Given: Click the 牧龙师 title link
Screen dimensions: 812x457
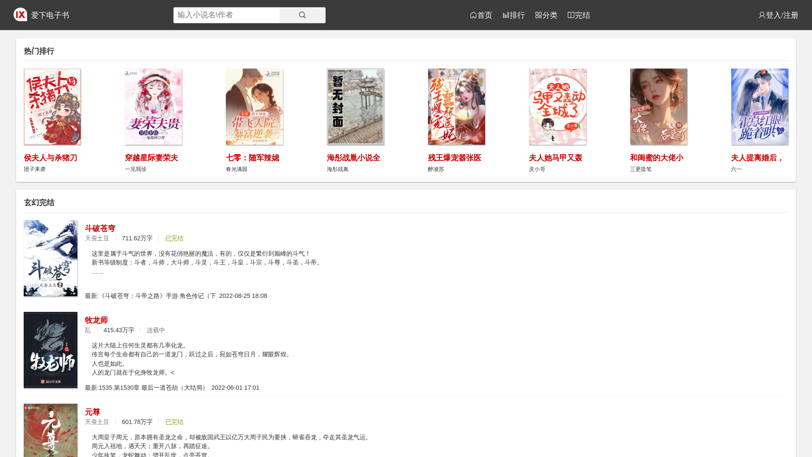Looking at the screenshot, I should click(x=96, y=320).
